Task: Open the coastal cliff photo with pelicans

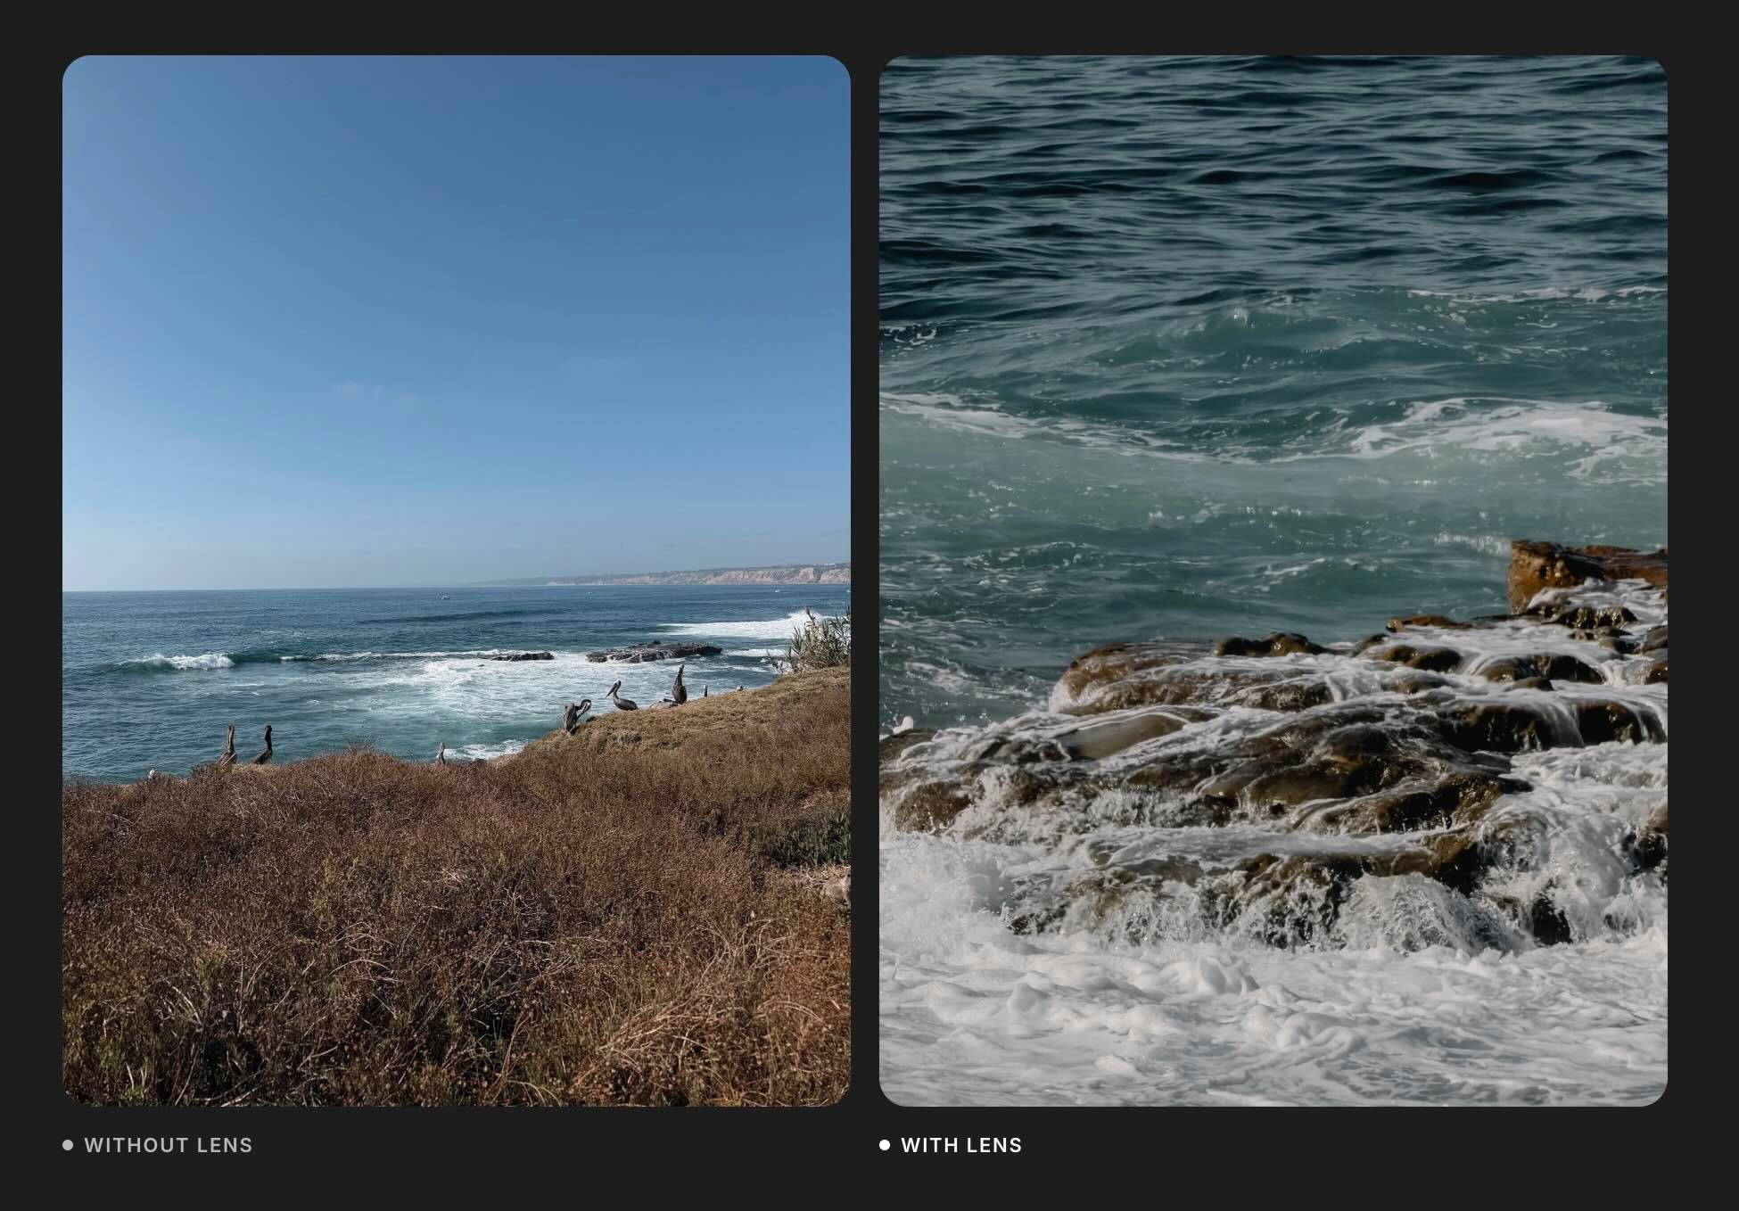Action: [x=457, y=581]
